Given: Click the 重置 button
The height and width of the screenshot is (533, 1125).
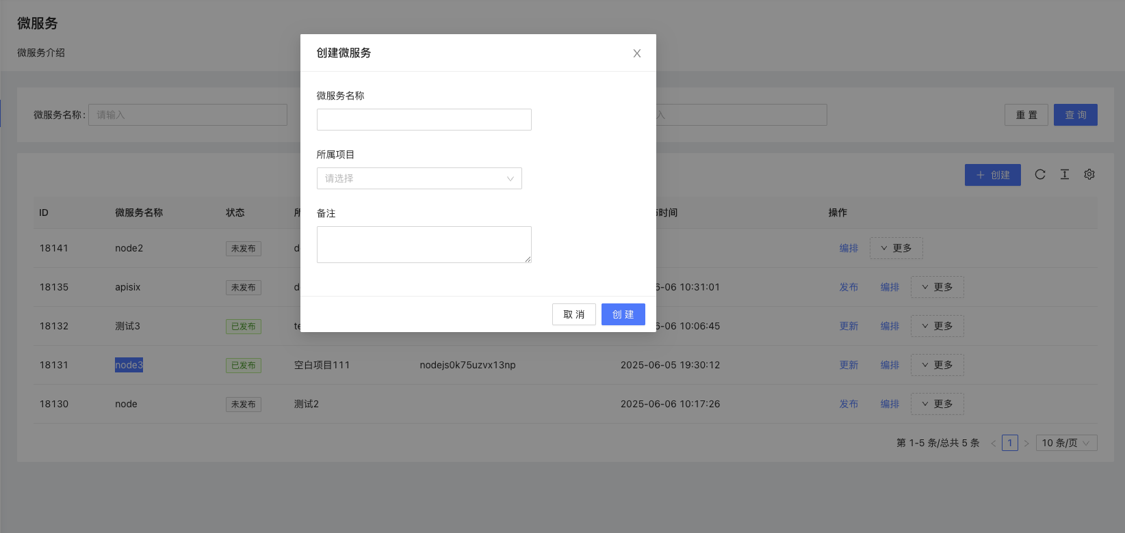Looking at the screenshot, I should 1026,115.
